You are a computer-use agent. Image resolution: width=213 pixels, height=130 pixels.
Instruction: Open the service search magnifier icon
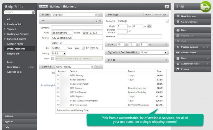[x=96, y=67]
